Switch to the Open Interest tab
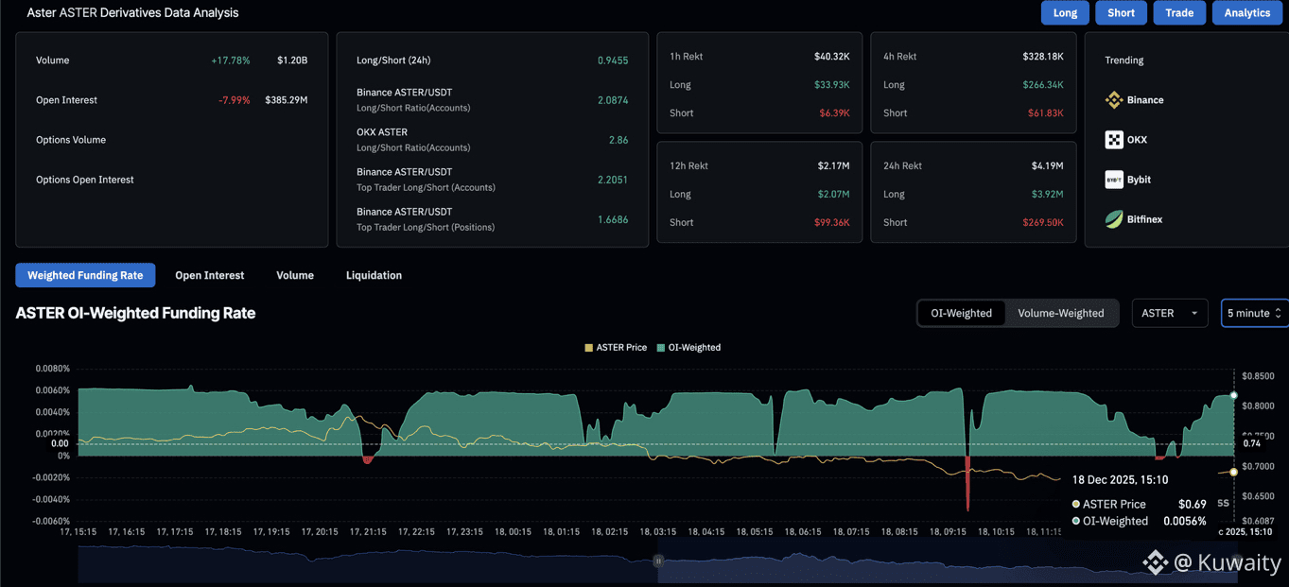Viewport: 1289px width, 587px height. point(209,275)
